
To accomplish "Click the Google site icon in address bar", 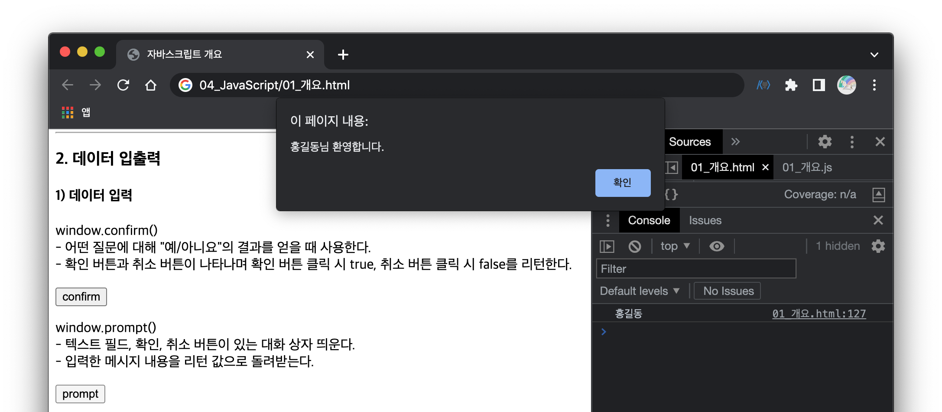I will [x=185, y=85].
